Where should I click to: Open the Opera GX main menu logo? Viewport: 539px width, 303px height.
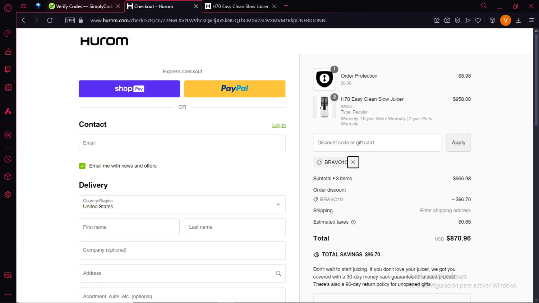(x=8, y=8)
